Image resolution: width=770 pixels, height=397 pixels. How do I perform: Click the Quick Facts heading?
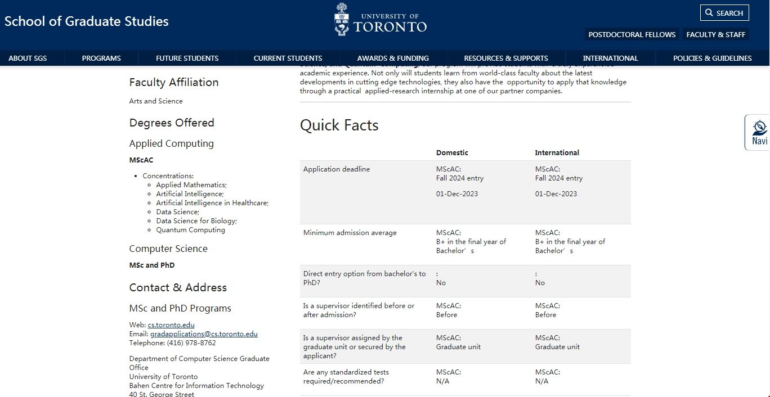coord(339,125)
